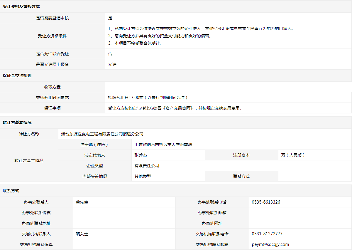352x250 pixels.
Task: Click the 是否允许网上报名 value 允许
Action: click(x=112, y=64)
